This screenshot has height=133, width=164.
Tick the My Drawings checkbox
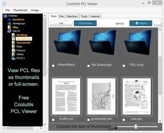[x=89, y=66]
